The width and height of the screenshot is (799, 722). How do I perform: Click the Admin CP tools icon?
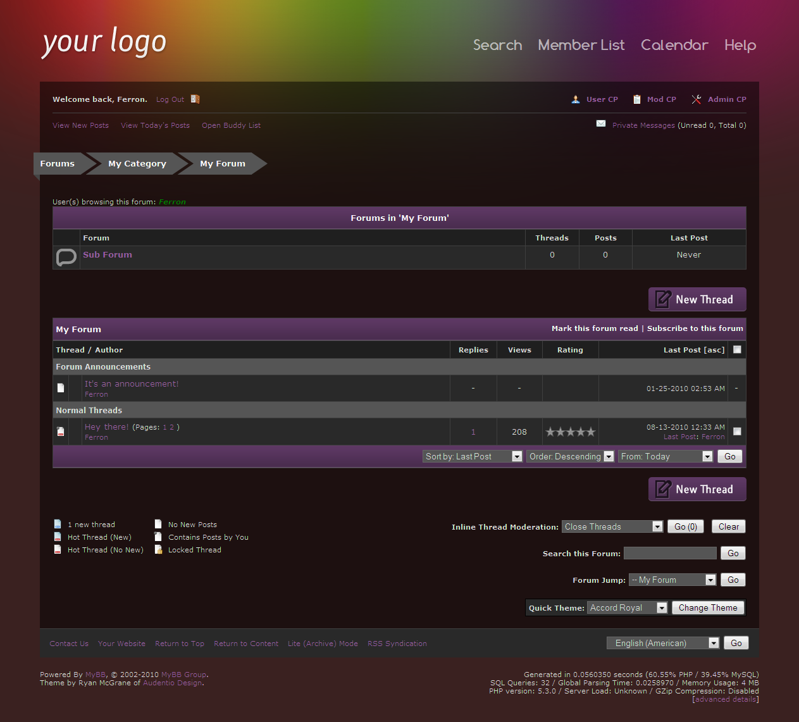[697, 99]
